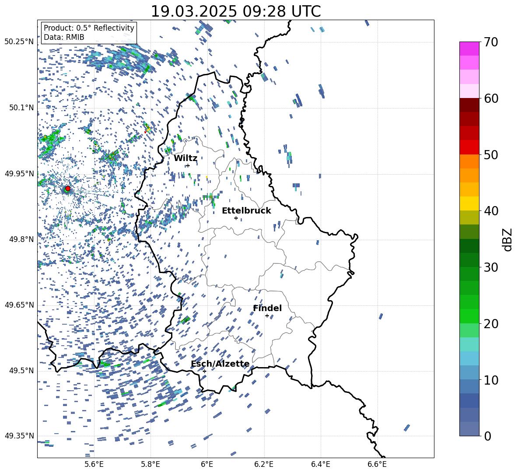Click the 10 dBZ colorbar label
This screenshot has width=518, height=473.
coord(490,380)
